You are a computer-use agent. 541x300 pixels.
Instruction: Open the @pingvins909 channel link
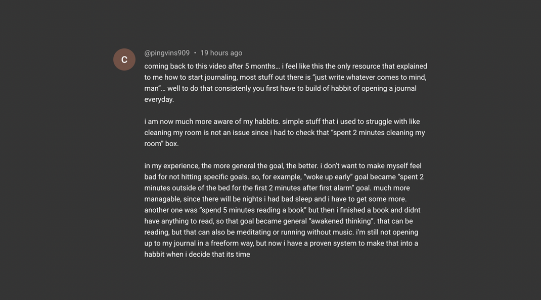coord(167,53)
